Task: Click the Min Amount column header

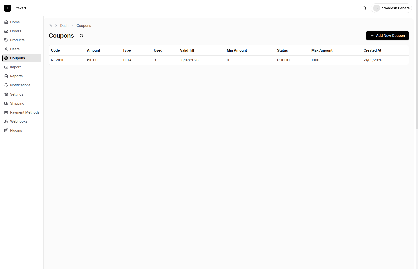Action: pos(237,50)
